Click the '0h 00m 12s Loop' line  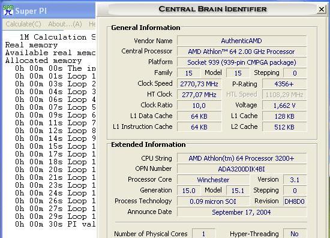click(55, 131)
